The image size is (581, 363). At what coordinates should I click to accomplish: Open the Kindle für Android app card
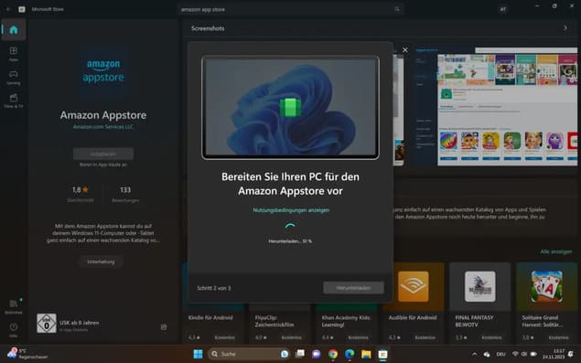(x=213, y=303)
